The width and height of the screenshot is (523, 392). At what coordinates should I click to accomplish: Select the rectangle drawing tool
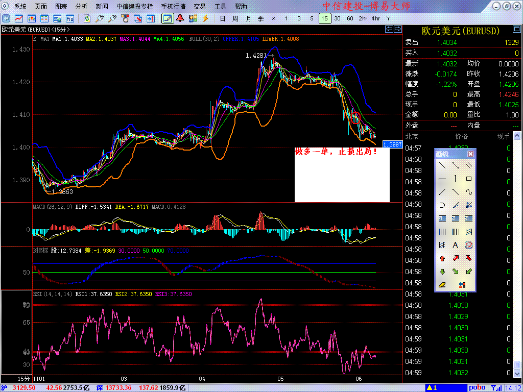click(469, 179)
